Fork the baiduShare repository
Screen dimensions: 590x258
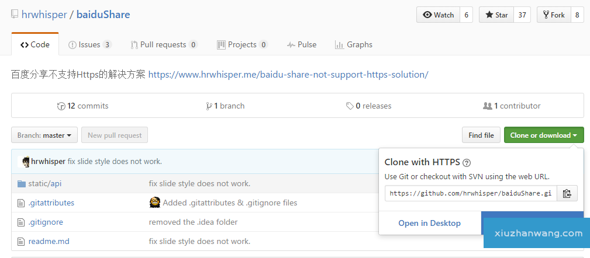pyautogui.click(x=553, y=15)
